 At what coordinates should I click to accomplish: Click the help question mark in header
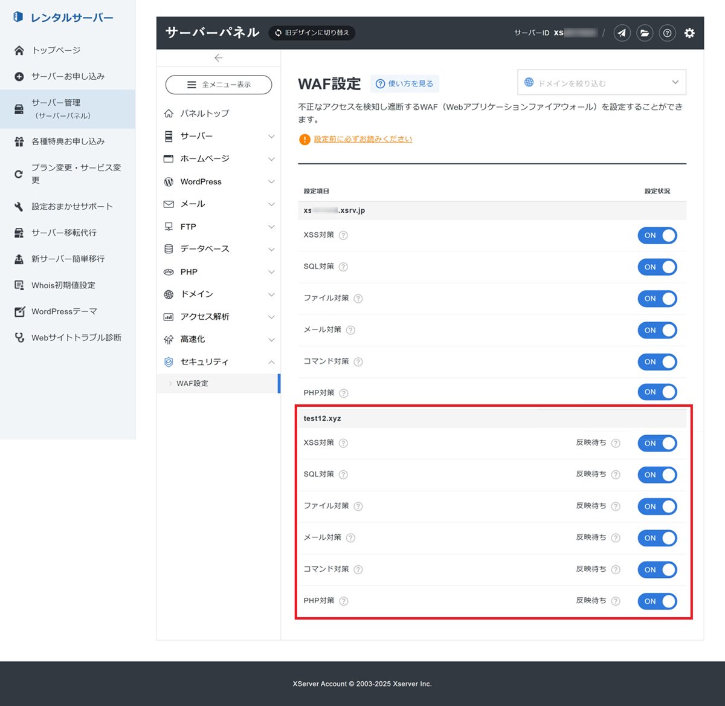pyautogui.click(x=667, y=33)
